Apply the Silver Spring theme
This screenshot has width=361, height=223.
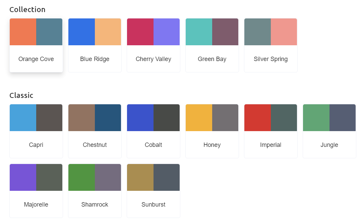[x=271, y=45]
